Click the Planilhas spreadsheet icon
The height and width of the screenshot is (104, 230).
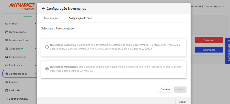tap(7, 66)
